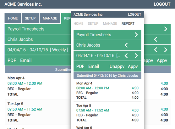This screenshot has width=175, height=129.
Task: Click 07:50 AM - 11:52 AM in front panel
Action: (93, 110)
